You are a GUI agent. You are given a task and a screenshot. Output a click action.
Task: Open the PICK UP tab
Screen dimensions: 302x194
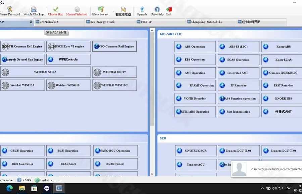tap(160, 22)
